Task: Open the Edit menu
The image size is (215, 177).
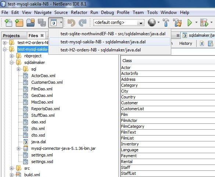Action: click(15, 12)
